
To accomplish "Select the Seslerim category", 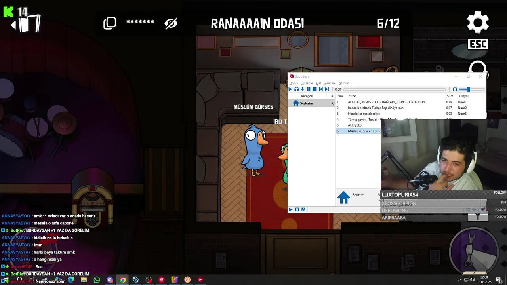I will [x=312, y=103].
